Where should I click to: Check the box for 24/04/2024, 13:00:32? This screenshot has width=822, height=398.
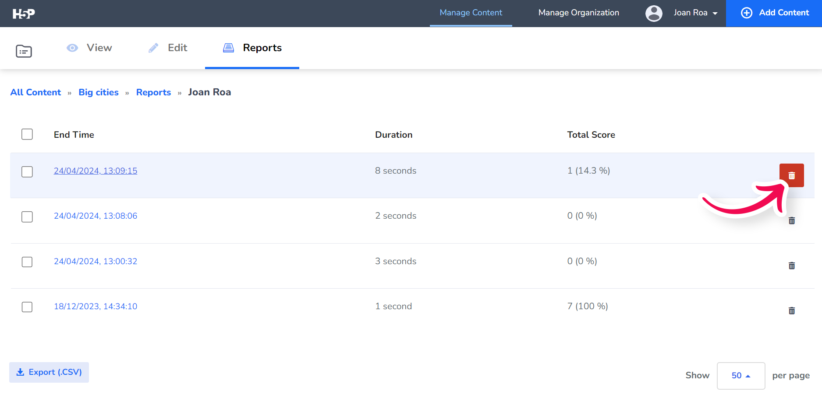[27, 262]
